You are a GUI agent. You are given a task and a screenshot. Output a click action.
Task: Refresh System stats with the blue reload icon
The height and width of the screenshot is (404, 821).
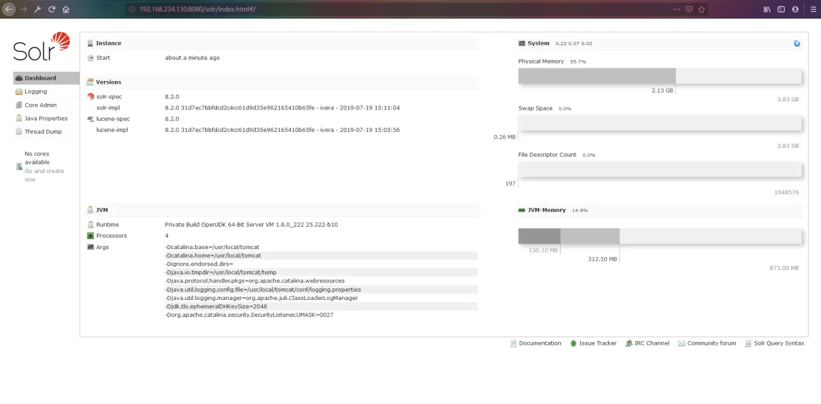click(797, 43)
